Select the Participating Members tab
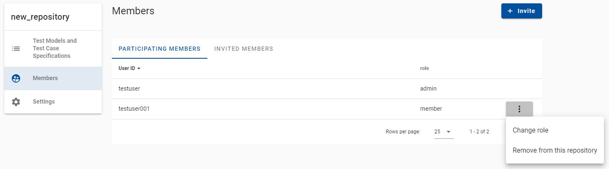This screenshot has height=169, width=609. click(159, 49)
